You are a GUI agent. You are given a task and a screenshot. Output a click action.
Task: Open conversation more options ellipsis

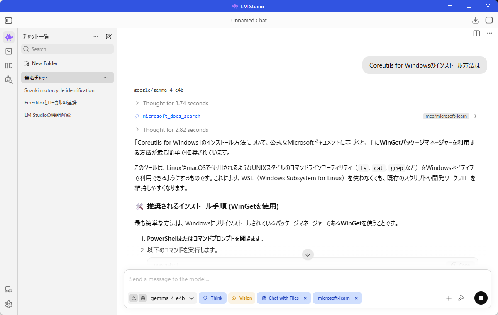point(490,33)
